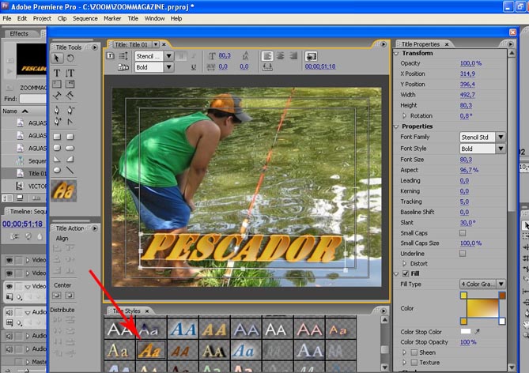Apply the selected orange title style thumbnail
Image resolution: width=529 pixels, height=373 pixels.
click(x=150, y=349)
